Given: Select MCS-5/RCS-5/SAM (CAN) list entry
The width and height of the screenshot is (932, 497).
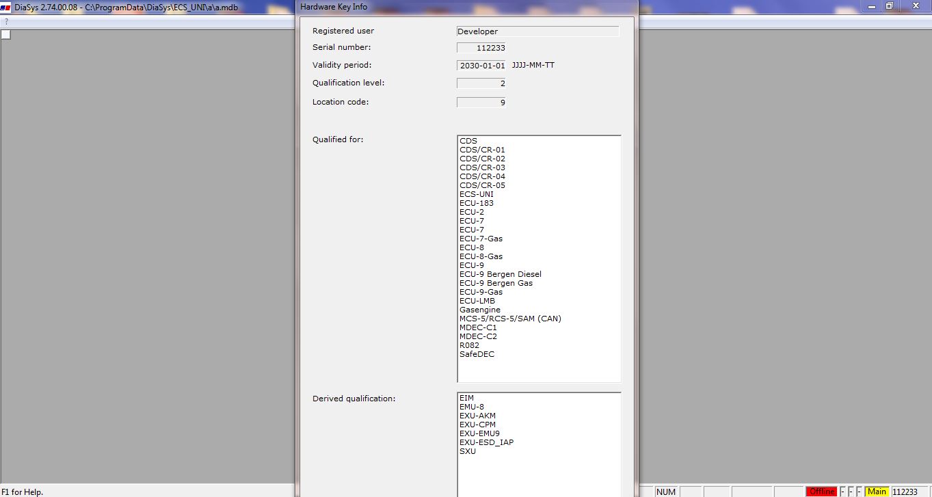Looking at the screenshot, I should click(x=510, y=319).
